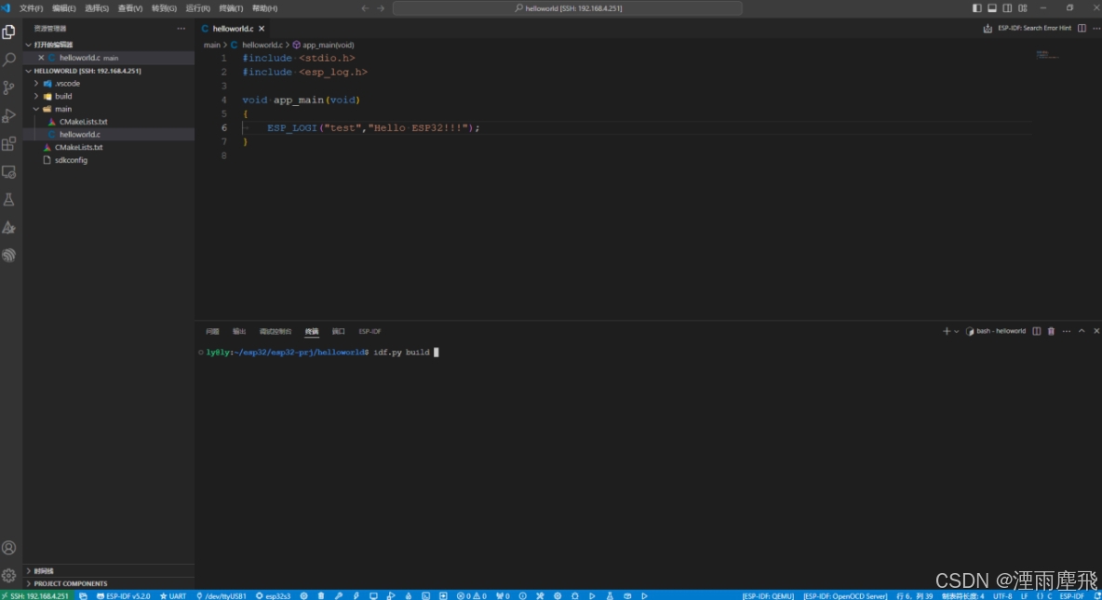
Task: Click ESP-IDF: OpenOCD Server status item
Action: 845,595
